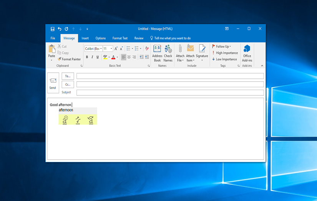The image size is (317, 201).
Task: Align text to the left
Action: coord(123,57)
